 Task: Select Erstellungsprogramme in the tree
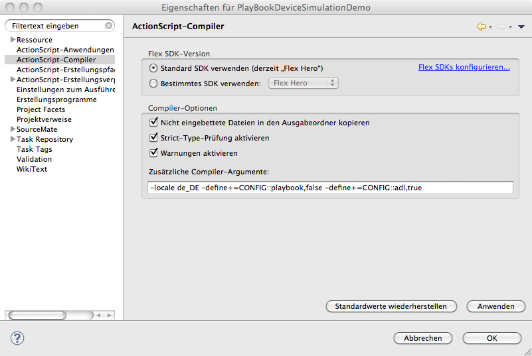pos(56,99)
